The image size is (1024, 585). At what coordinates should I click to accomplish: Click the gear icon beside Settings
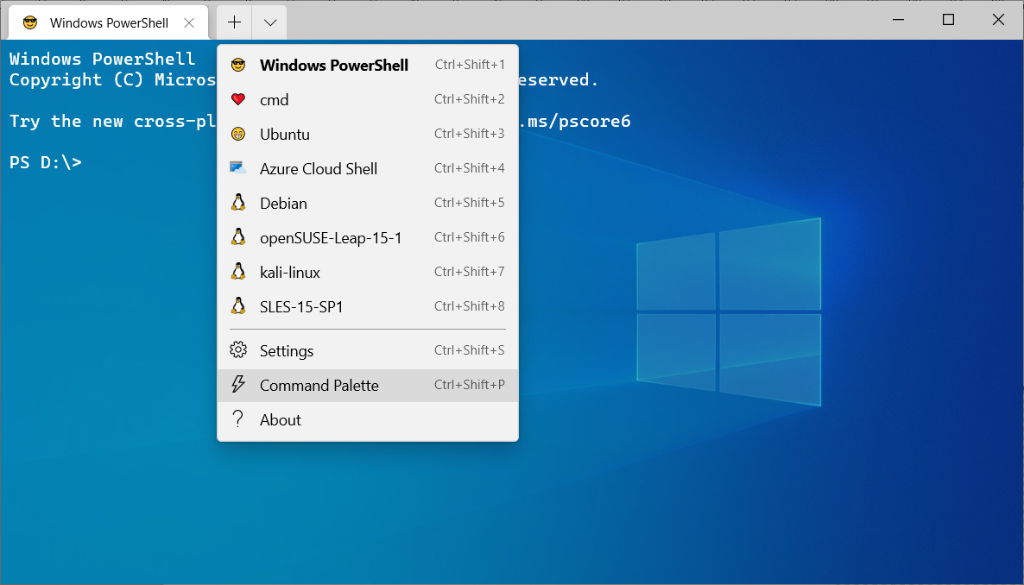(238, 350)
